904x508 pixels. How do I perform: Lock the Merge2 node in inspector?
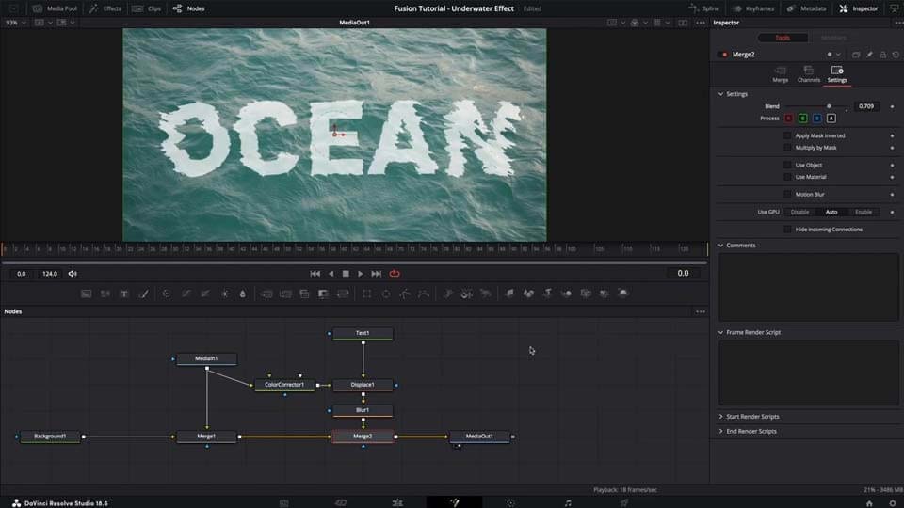pyautogui.click(x=882, y=55)
